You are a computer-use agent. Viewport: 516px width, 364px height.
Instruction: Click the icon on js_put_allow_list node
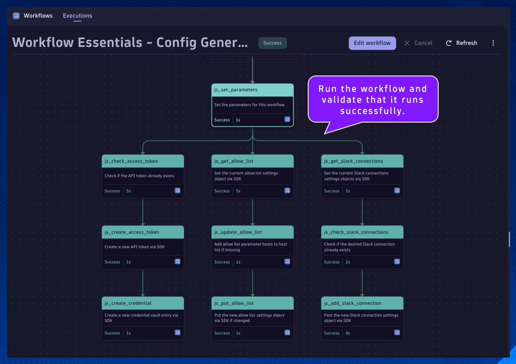(x=287, y=332)
